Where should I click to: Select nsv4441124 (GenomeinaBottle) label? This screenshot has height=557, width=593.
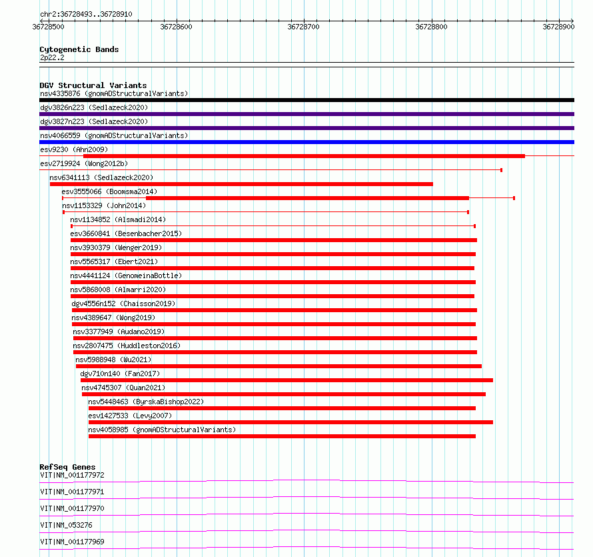tap(126, 275)
